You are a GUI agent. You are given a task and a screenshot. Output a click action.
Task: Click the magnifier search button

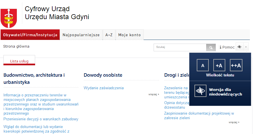(x=211, y=47)
